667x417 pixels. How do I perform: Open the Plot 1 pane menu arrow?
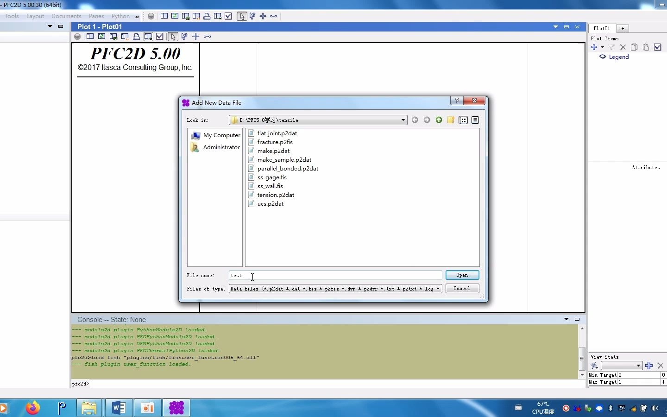pos(555,27)
